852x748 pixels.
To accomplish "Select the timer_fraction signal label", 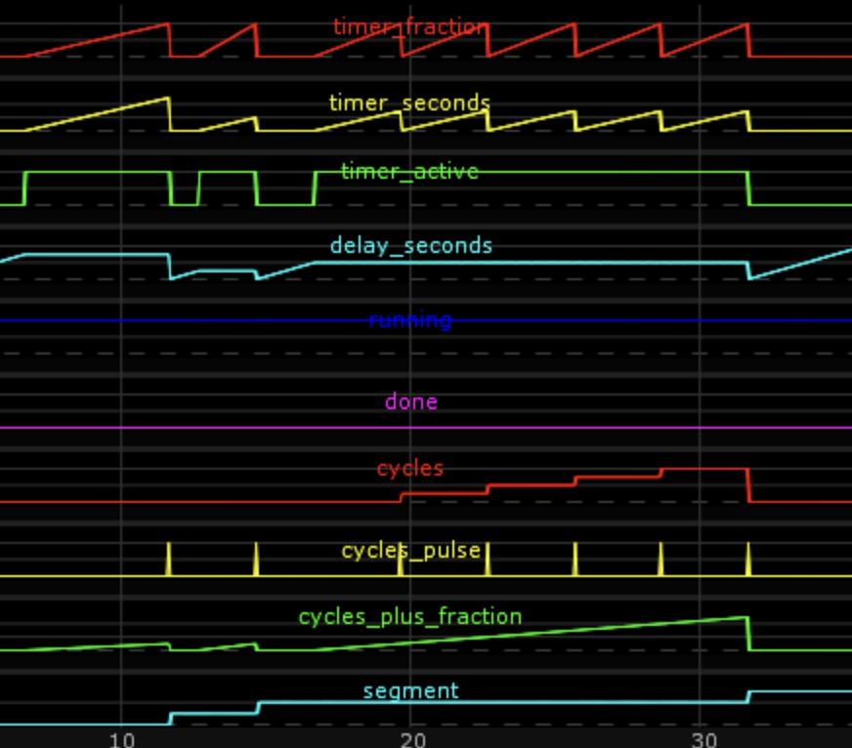I will [410, 27].
